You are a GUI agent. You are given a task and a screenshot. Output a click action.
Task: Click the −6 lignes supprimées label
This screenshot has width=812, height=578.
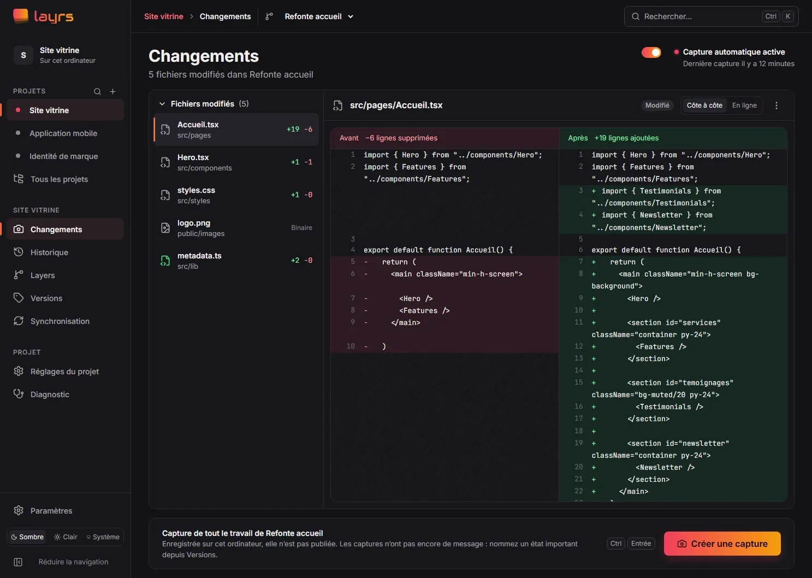point(401,138)
